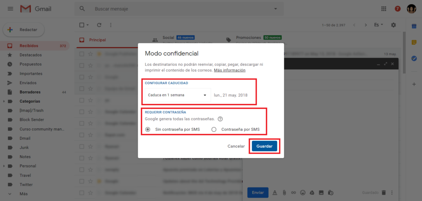422x201 pixels.
Task: Open the 'Caduca en 1 semana' dropdown
Action: (x=178, y=95)
